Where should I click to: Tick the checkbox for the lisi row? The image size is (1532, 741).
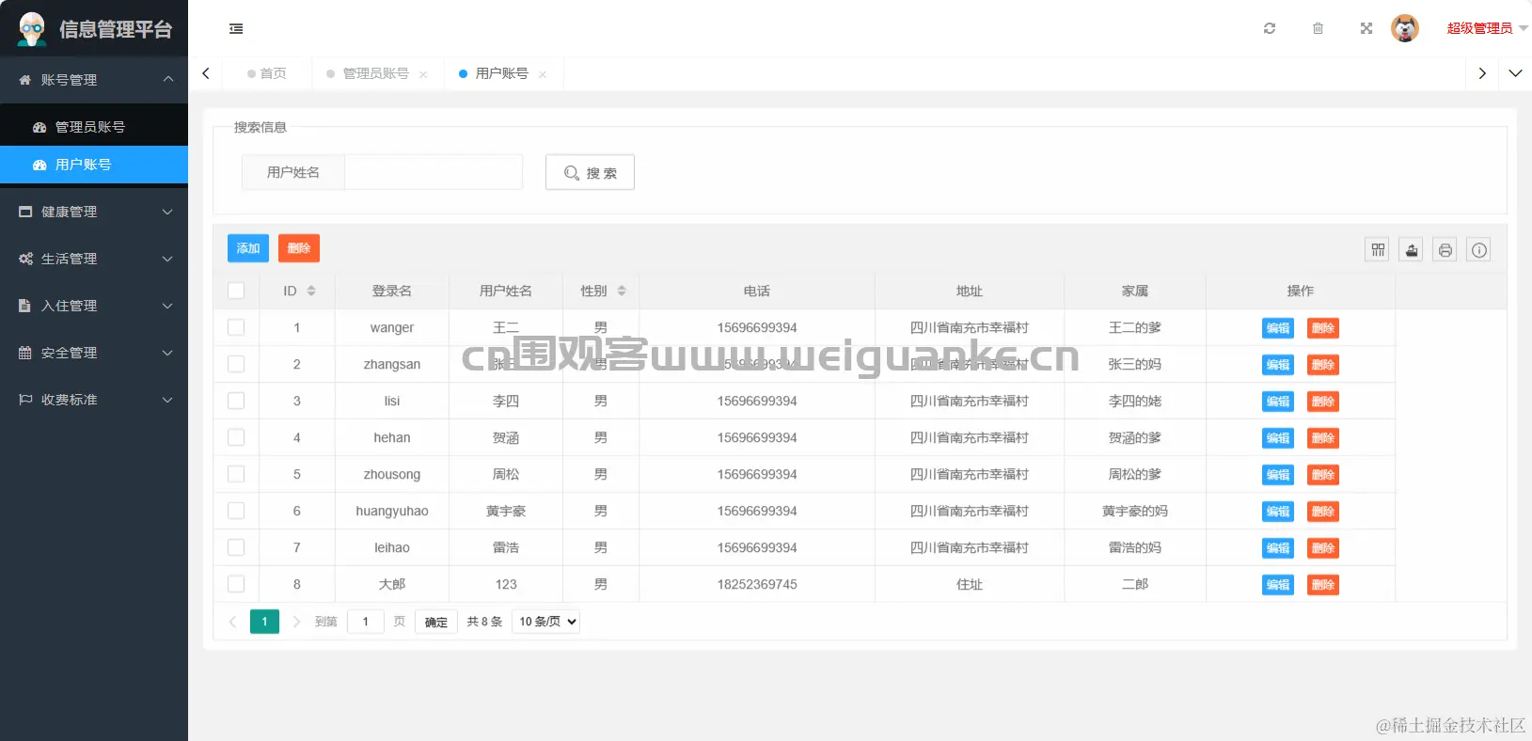pyautogui.click(x=236, y=401)
